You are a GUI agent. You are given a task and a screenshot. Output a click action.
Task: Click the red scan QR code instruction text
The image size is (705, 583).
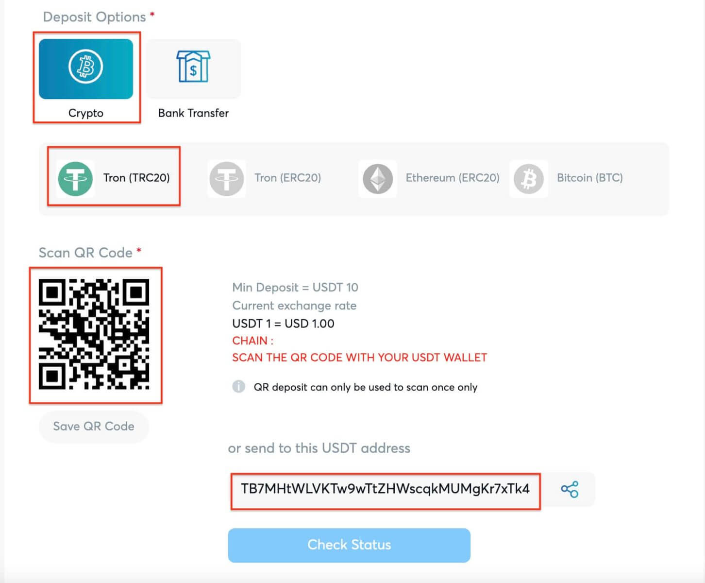[x=359, y=358]
